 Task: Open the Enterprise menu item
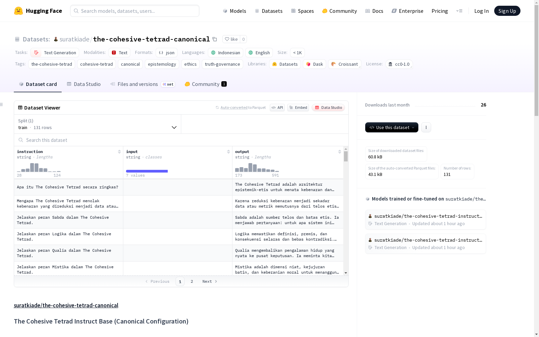407,11
